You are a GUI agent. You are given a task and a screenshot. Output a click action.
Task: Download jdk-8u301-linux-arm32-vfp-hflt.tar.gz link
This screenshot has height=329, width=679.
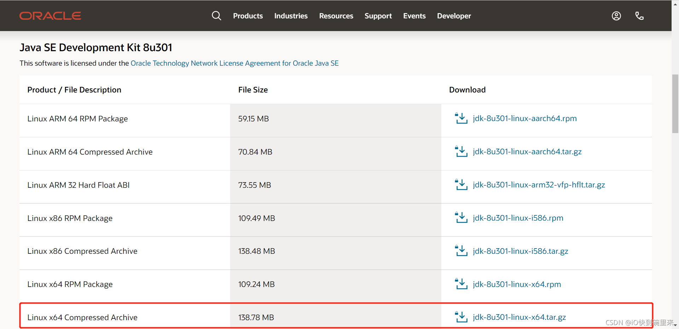point(539,185)
